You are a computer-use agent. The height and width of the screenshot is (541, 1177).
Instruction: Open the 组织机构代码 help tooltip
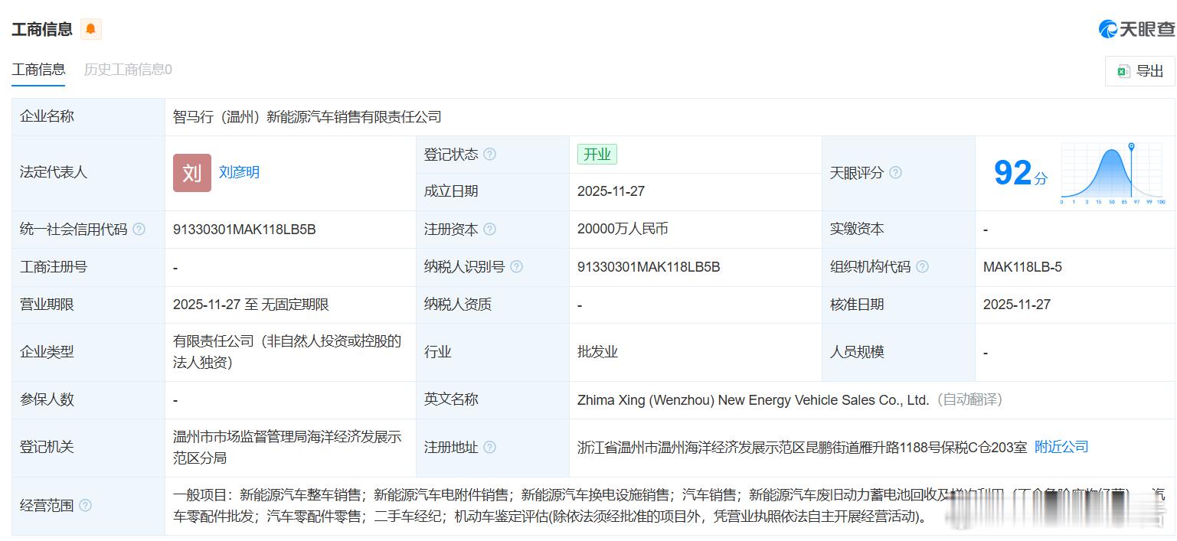(x=923, y=266)
